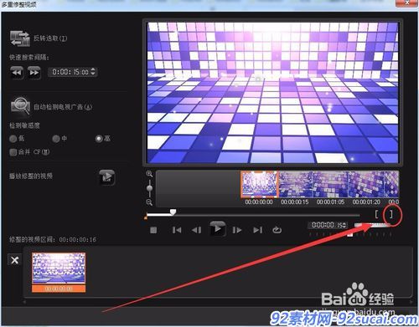Select filmstrip frame at 00:00:00:15

tap(296, 185)
